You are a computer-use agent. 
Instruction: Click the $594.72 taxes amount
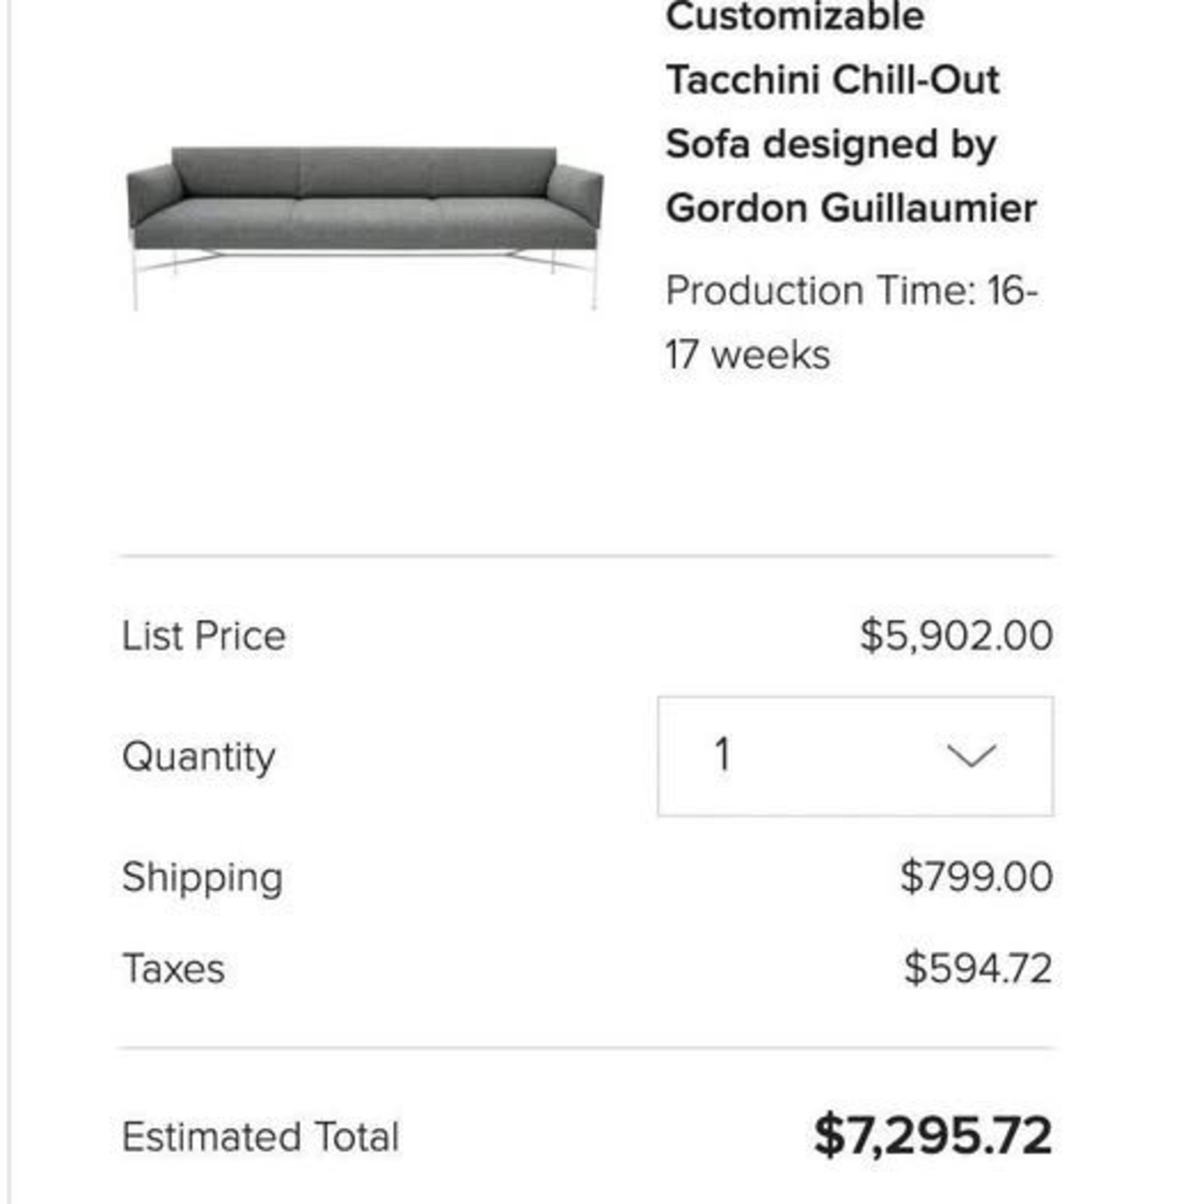tap(978, 968)
